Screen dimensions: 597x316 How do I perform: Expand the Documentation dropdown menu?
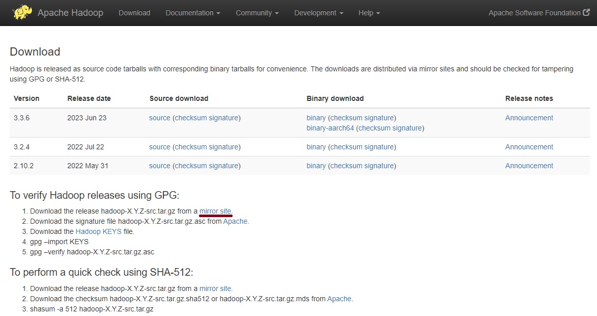tap(193, 13)
